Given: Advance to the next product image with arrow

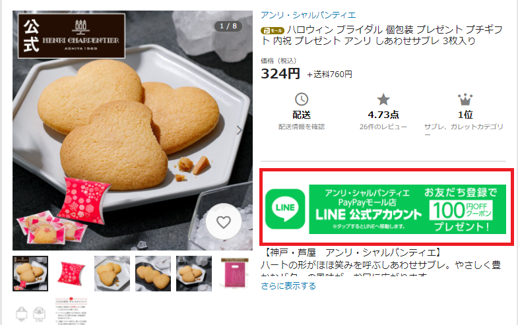Looking at the screenshot, I should coord(240,131).
